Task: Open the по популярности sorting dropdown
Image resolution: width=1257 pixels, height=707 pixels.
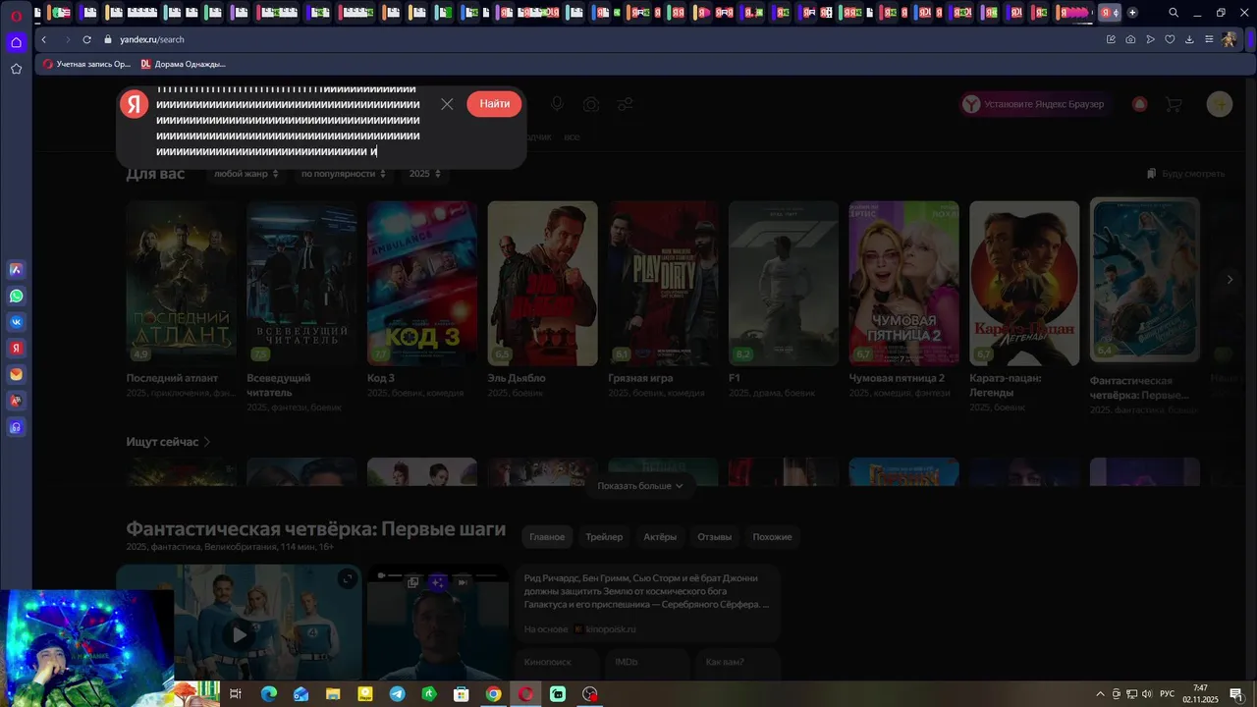Action: click(x=344, y=174)
